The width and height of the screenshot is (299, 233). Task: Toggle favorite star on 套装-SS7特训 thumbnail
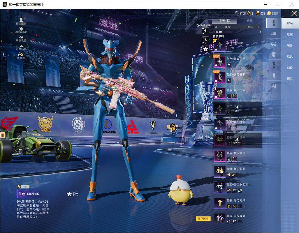pos(216,128)
